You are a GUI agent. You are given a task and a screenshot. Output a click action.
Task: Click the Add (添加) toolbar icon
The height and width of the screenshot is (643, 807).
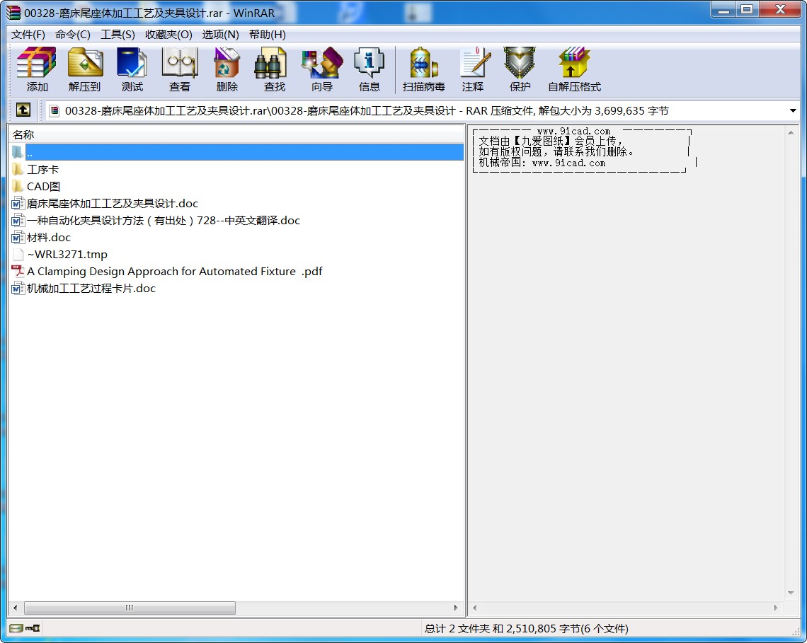pos(37,69)
